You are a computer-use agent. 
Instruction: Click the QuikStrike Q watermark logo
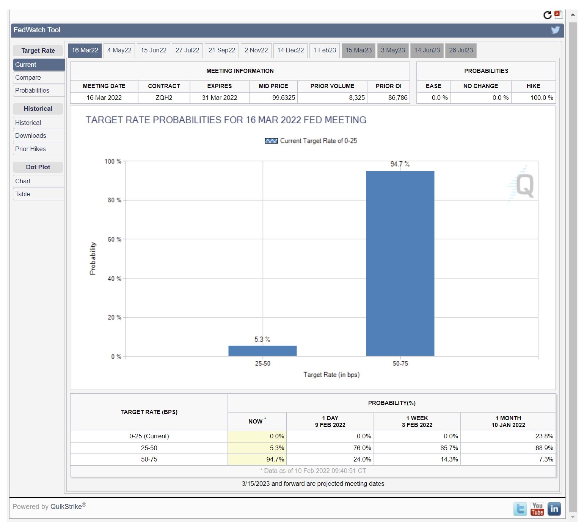tap(524, 186)
